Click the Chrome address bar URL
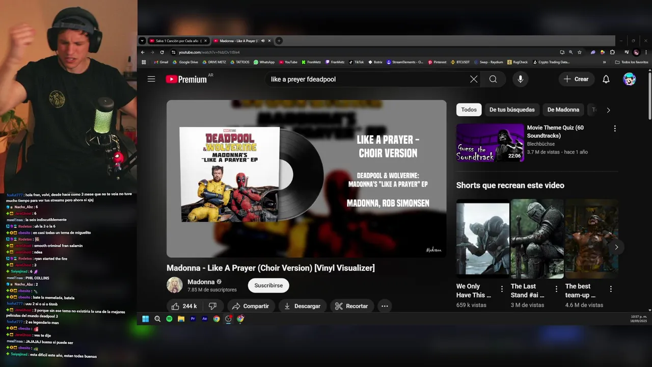 click(209, 52)
